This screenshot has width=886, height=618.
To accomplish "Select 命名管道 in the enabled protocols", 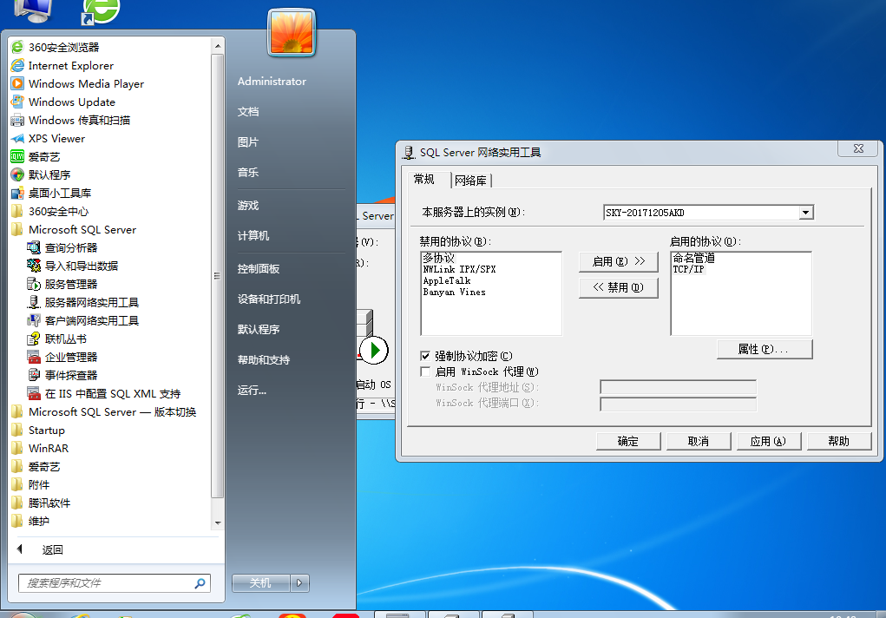I will 694,258.
